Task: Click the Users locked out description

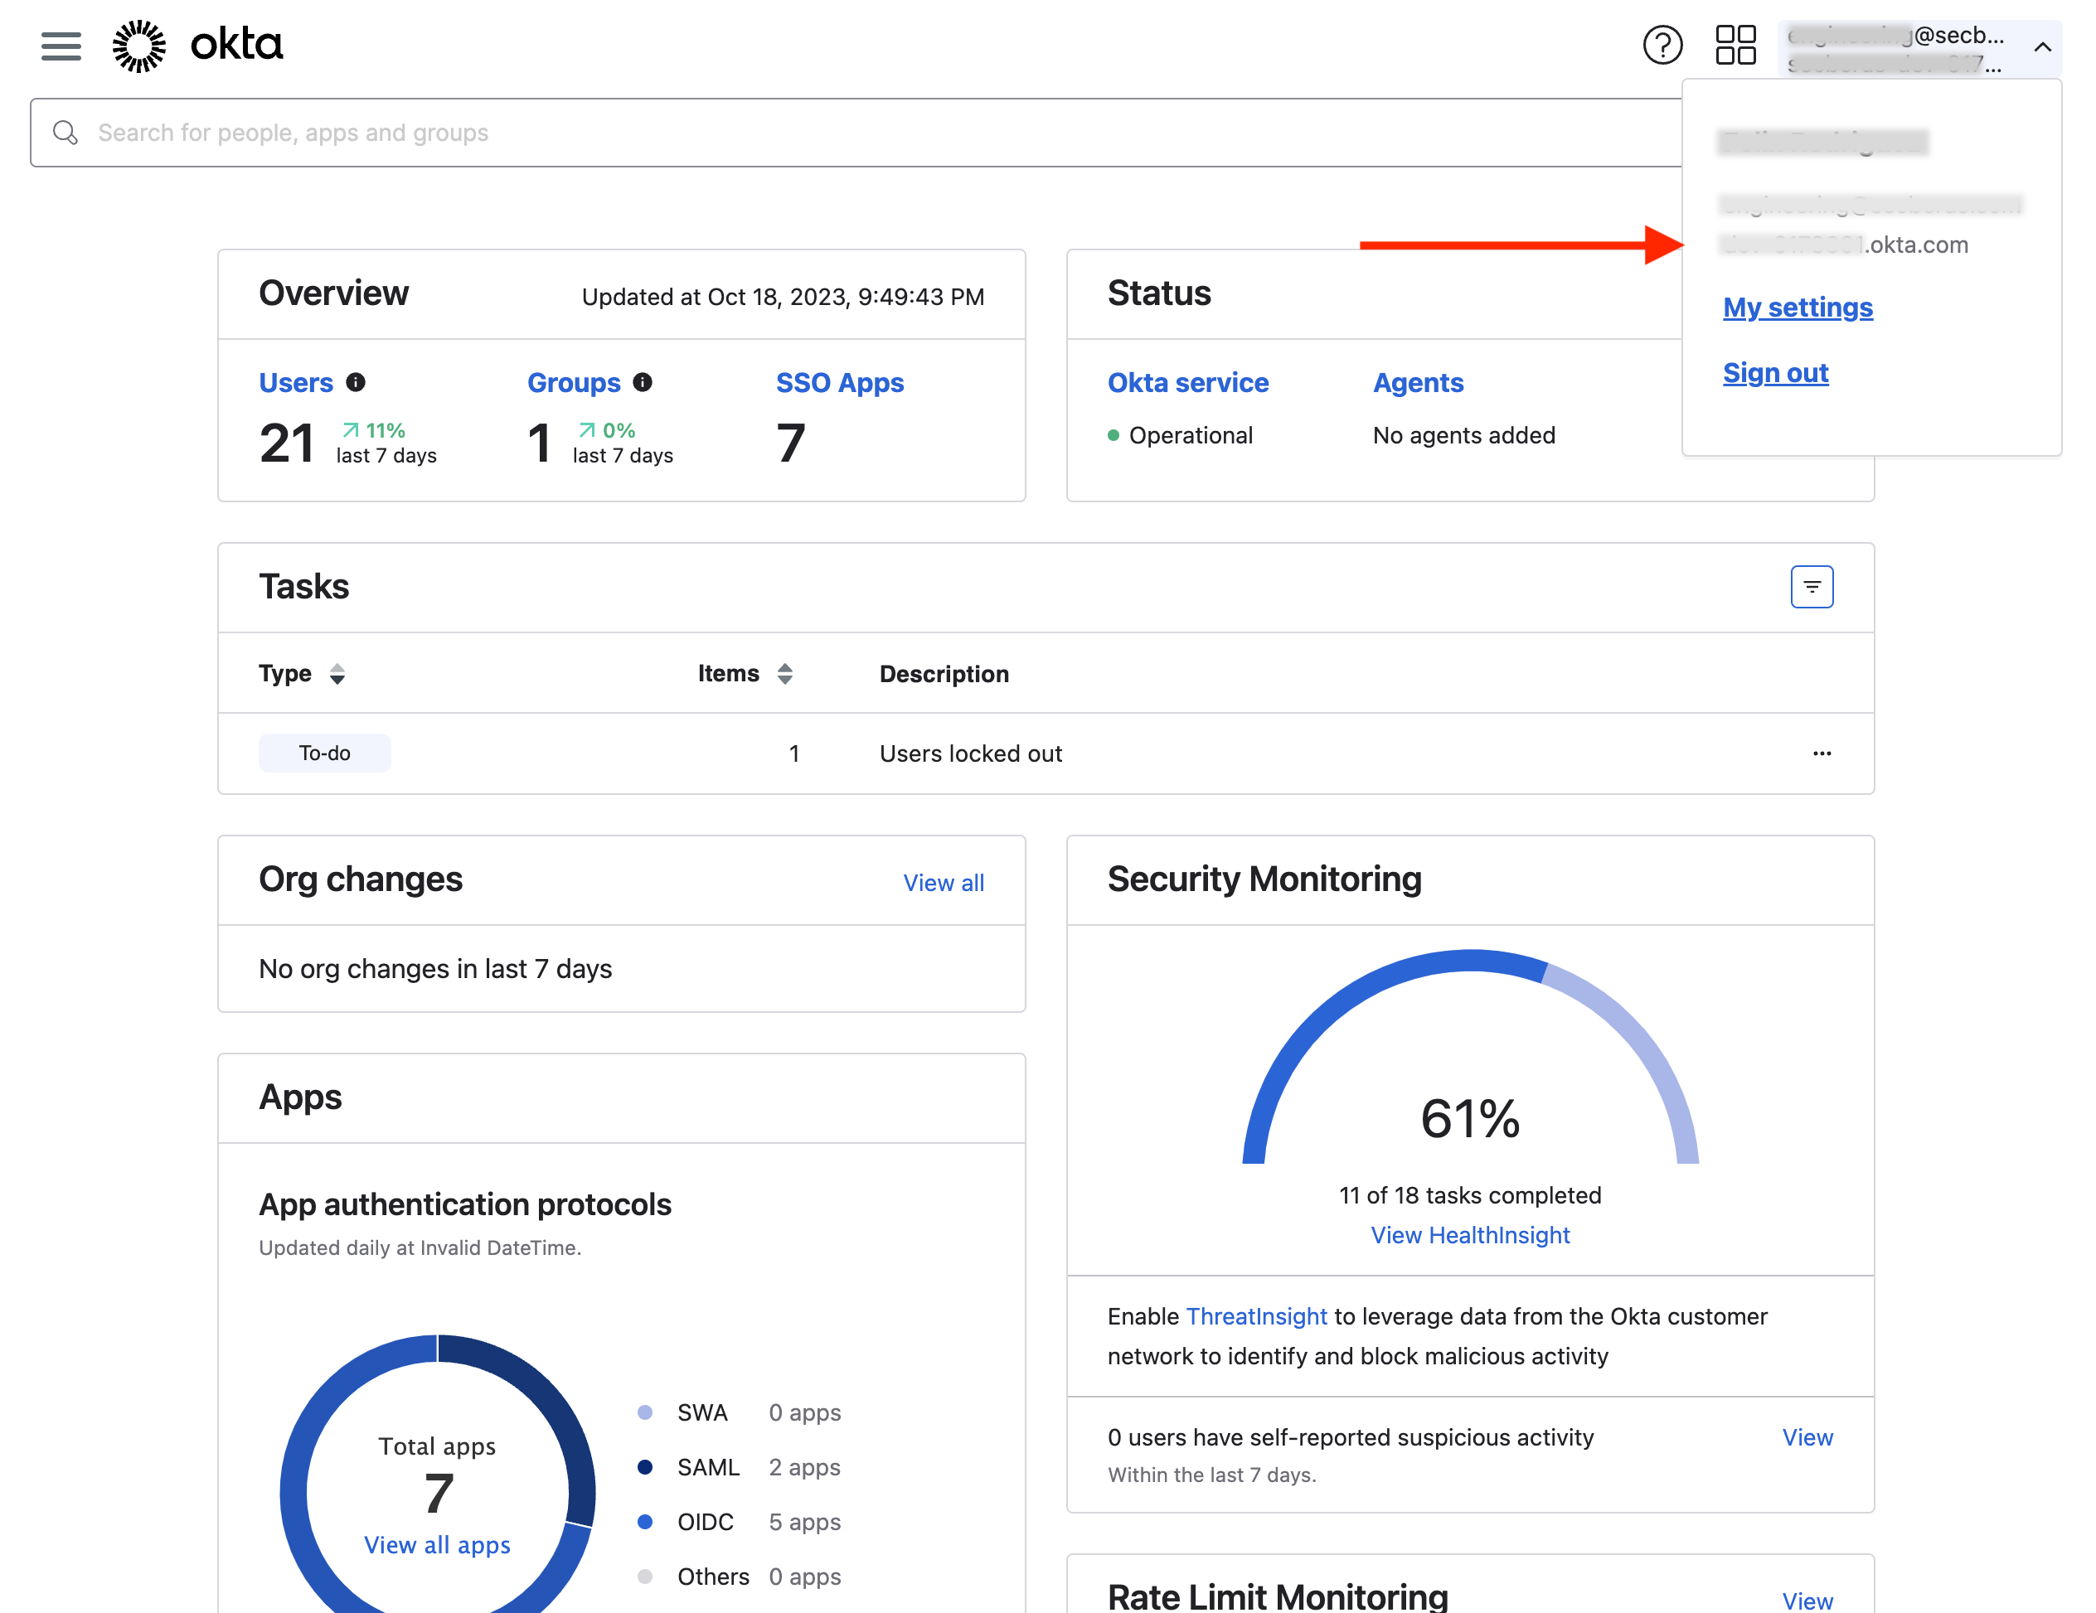Action: click(970, 753)
